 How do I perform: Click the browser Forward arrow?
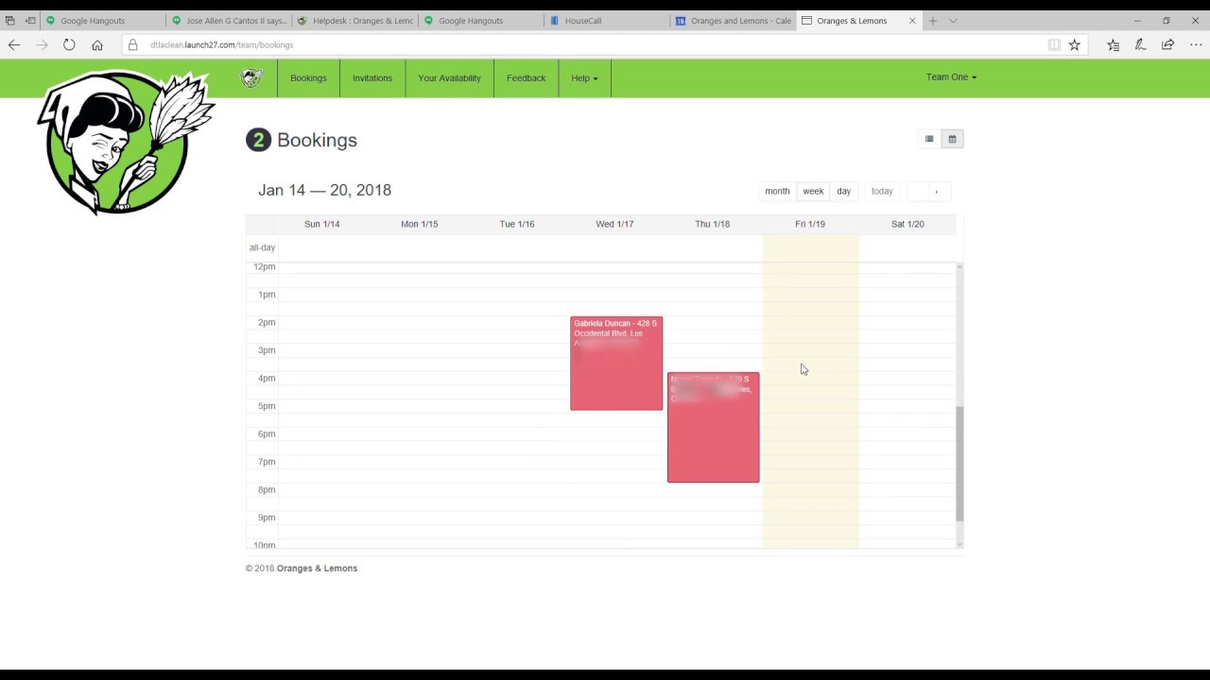42,44
